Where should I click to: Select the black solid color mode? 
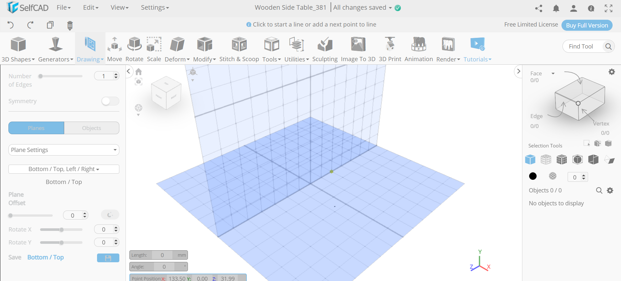click(x=533, y=176)
